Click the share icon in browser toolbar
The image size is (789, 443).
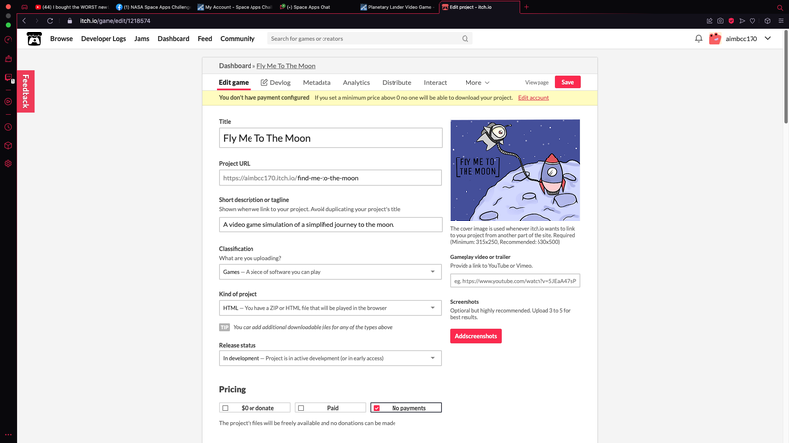click(709, 21)
